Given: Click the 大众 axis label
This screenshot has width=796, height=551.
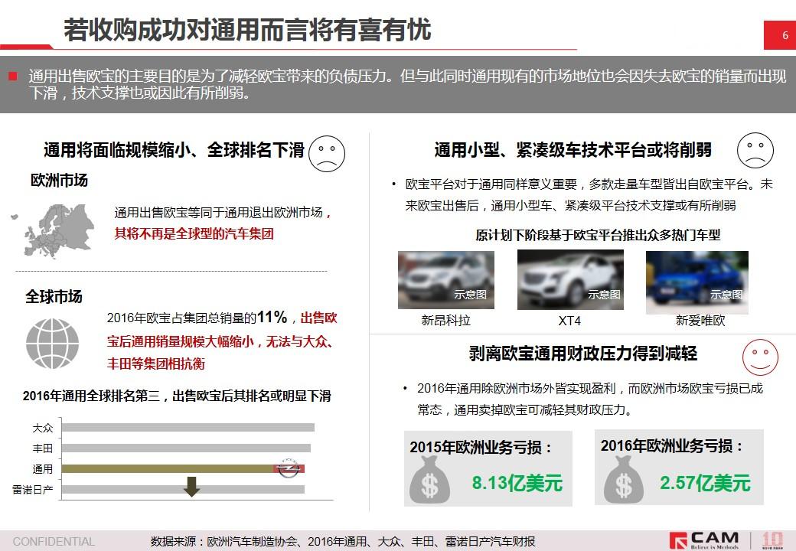Looking at the screenshot, I should point(43,429).
